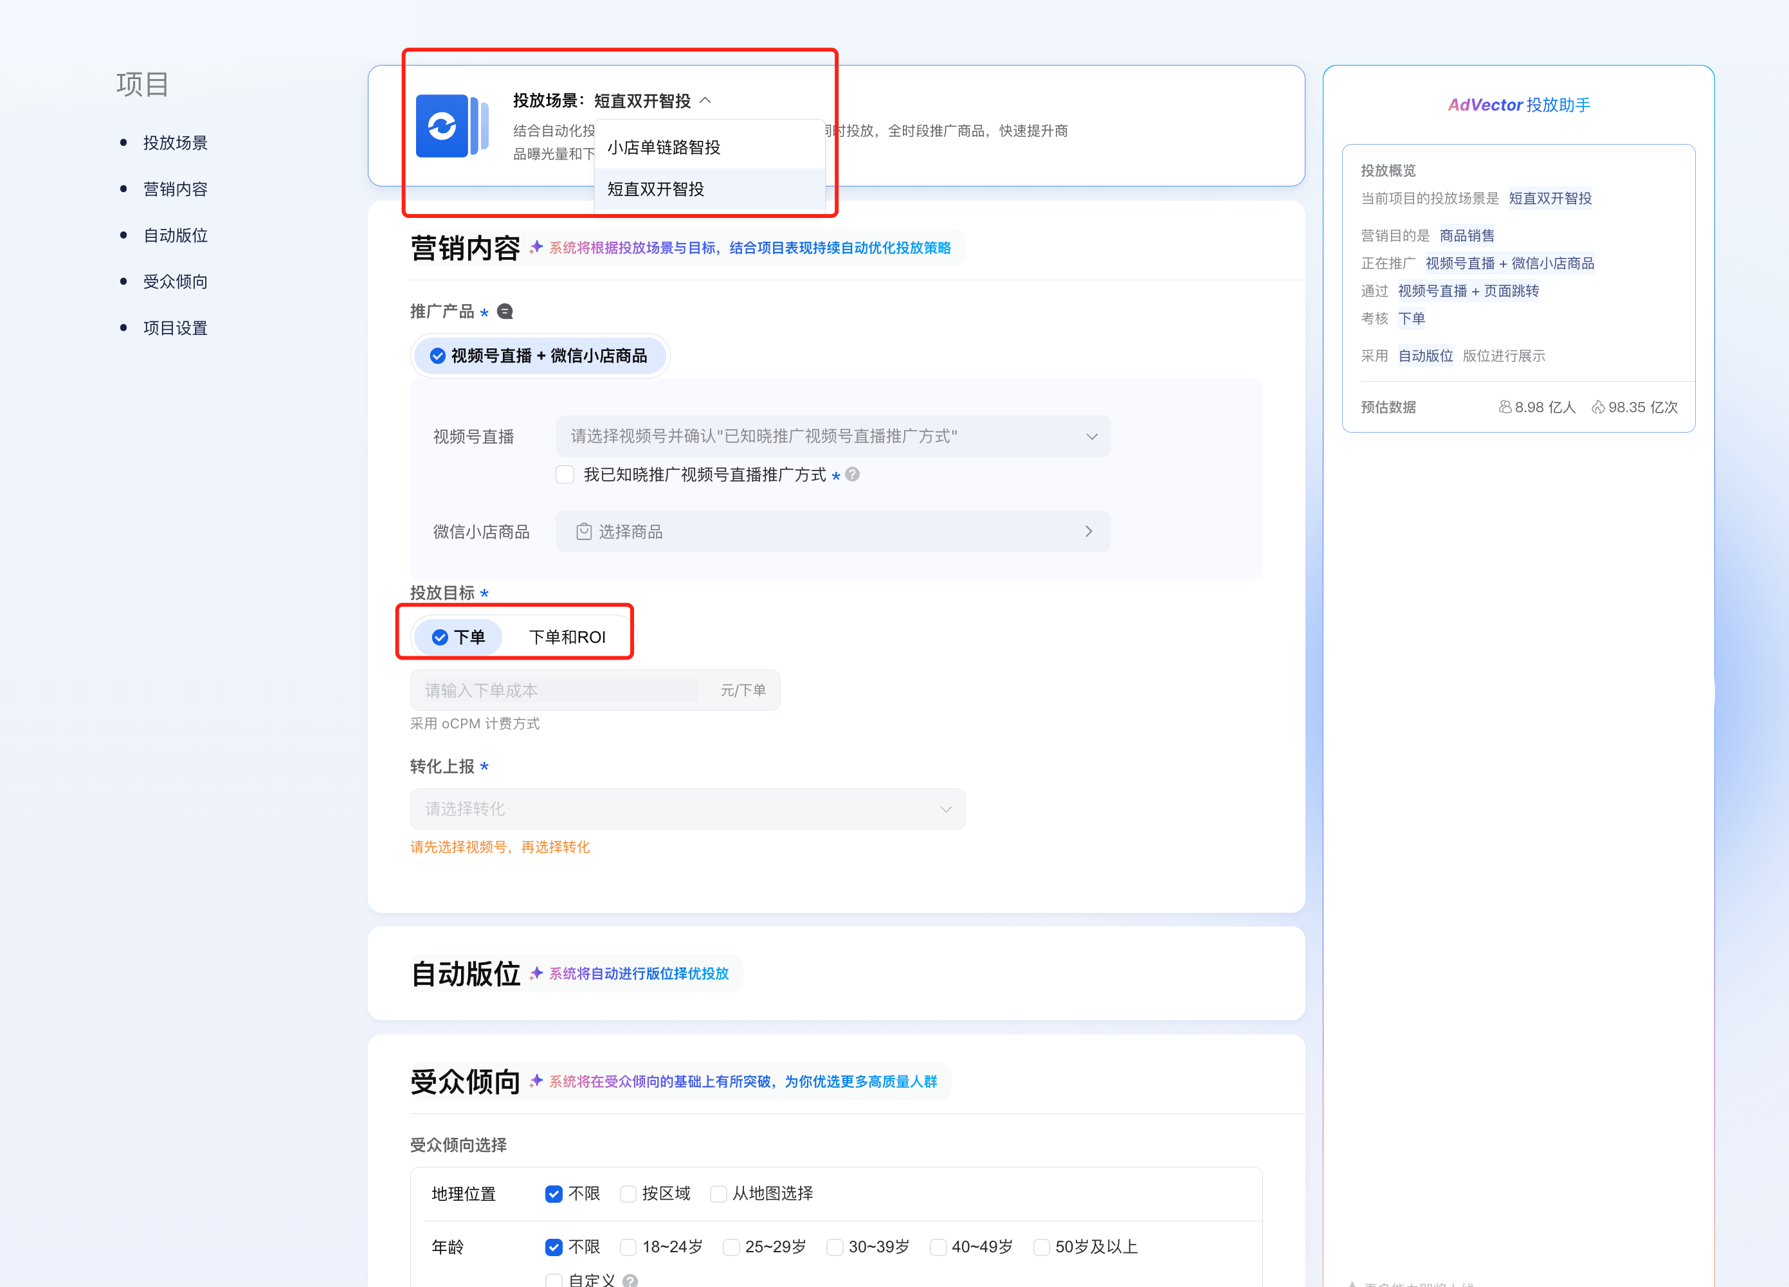This screenshot has height=1287, width=1789.
Task: Tick the 25~29岁 age checkbox
Action: point(731,1246)
